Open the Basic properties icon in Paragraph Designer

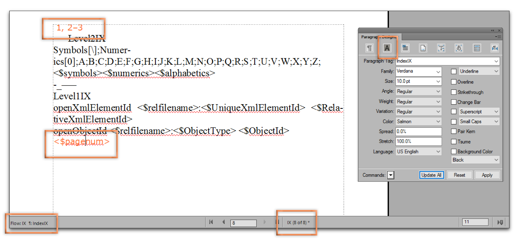click(369, 48)
